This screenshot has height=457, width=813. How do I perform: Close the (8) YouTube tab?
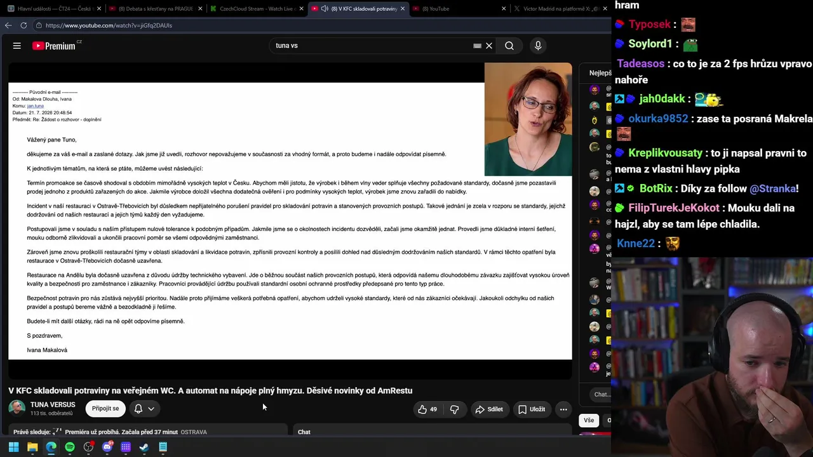tap(504, 9)
